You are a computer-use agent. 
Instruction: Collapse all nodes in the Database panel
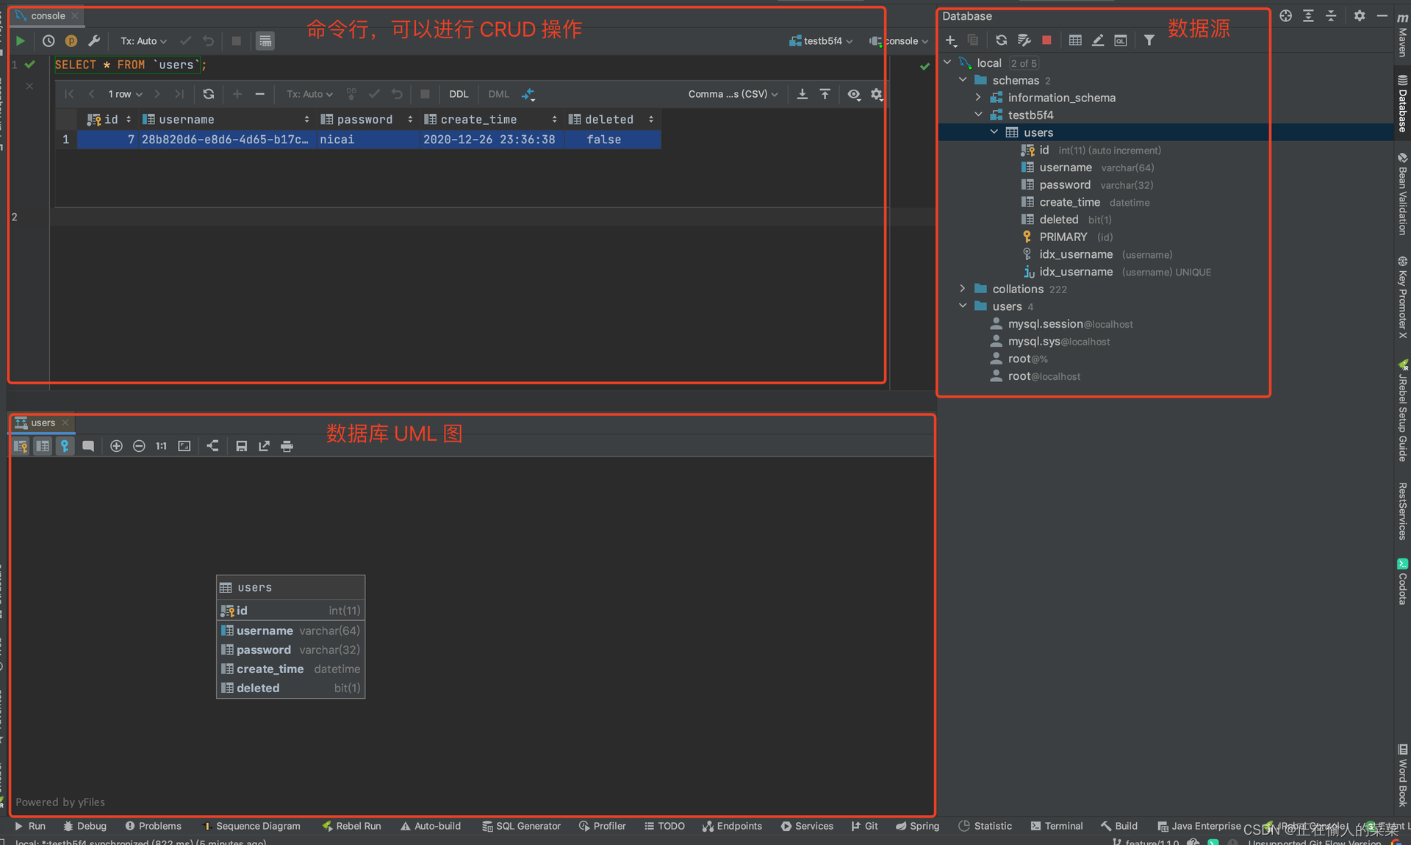[x=1331, y=15]
